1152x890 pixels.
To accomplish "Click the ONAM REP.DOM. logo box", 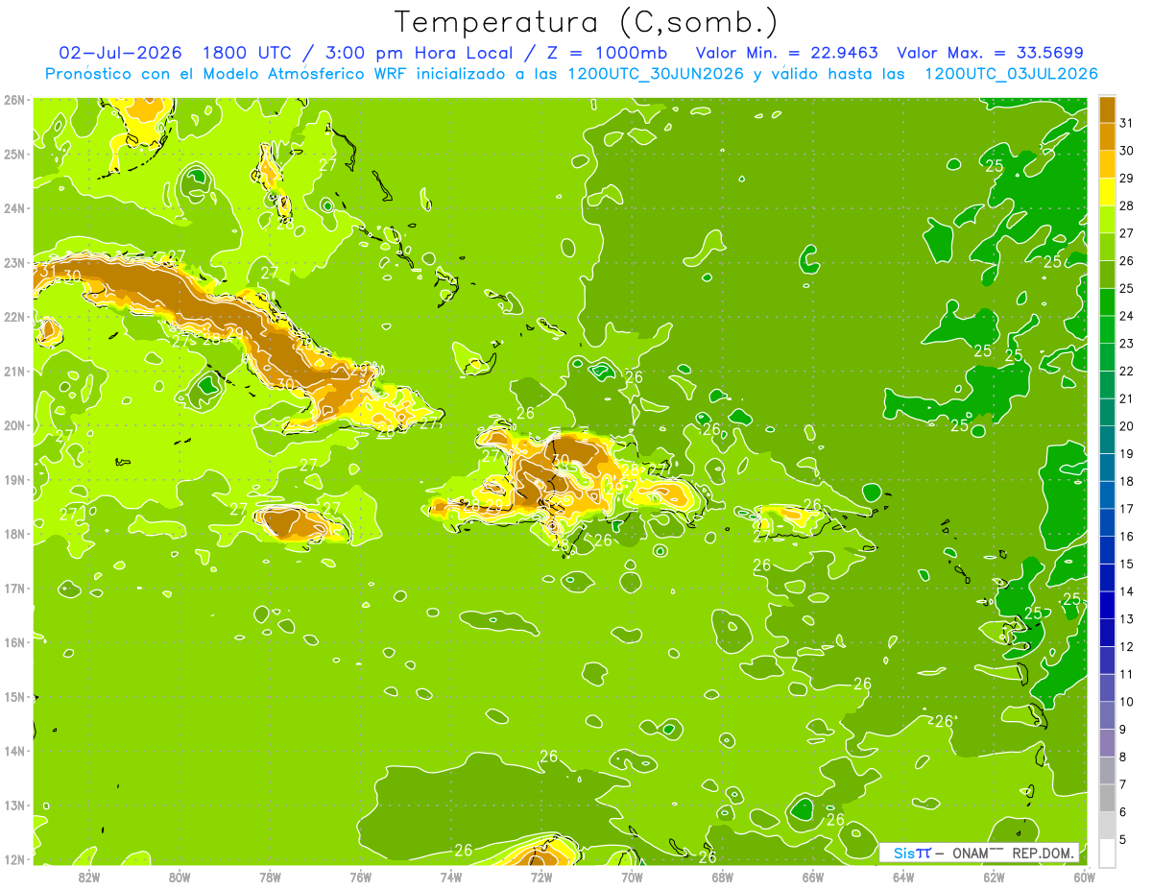I will point(979,853).
